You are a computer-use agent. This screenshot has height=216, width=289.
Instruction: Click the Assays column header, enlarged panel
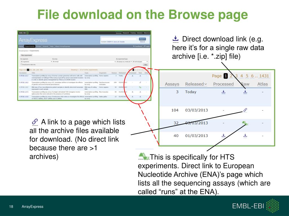[172, 84]
